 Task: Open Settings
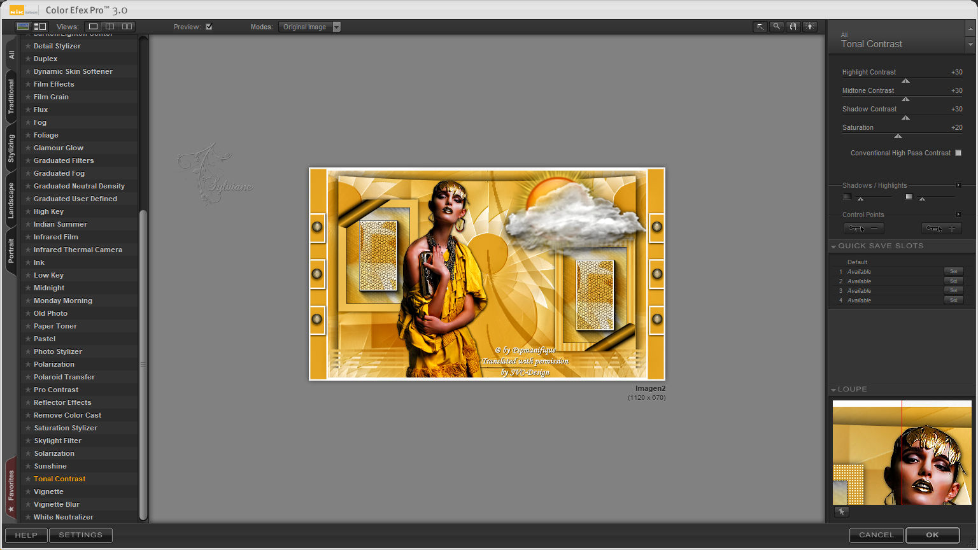point(80,535)
